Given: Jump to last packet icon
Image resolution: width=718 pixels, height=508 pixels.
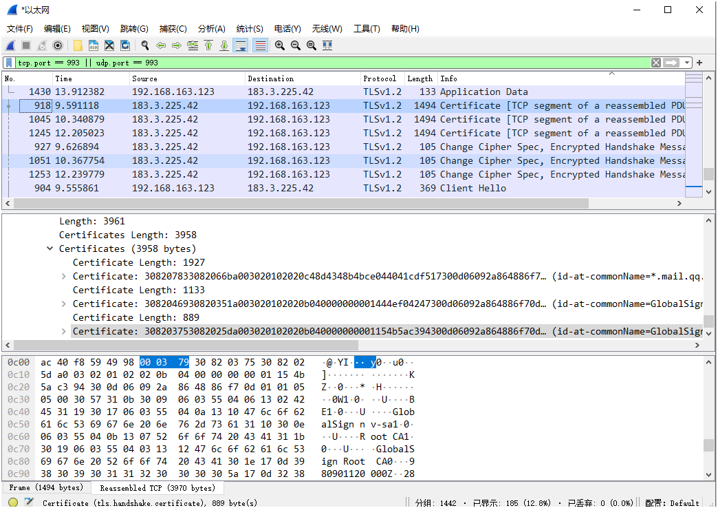Looking at the screenshot, I should pyautogui.click(x=224, y=45).
